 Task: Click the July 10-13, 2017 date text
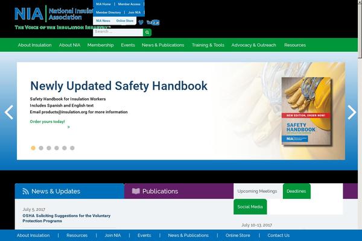(257, 225)
